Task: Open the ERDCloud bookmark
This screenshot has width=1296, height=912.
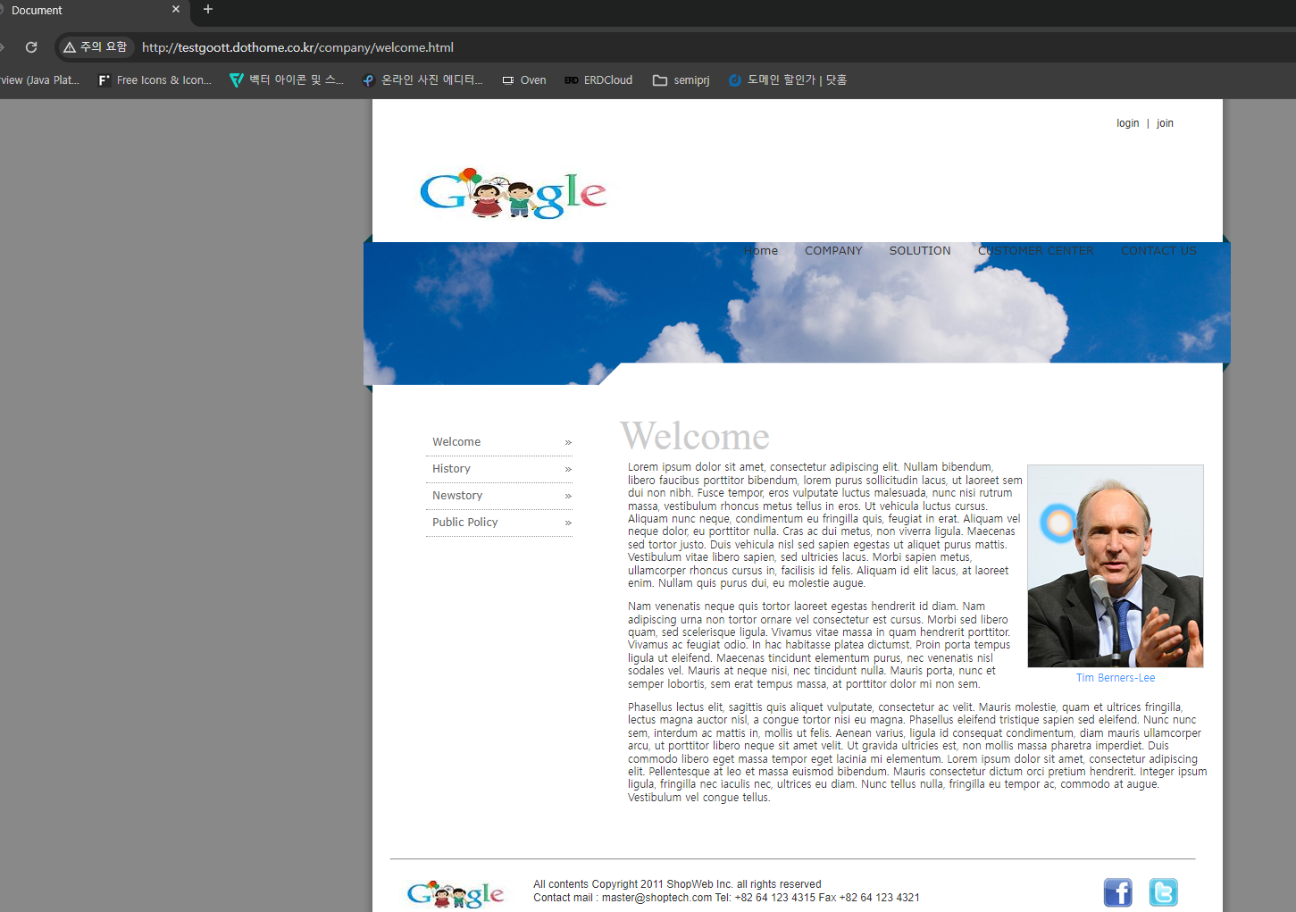Action: point(598,80)
